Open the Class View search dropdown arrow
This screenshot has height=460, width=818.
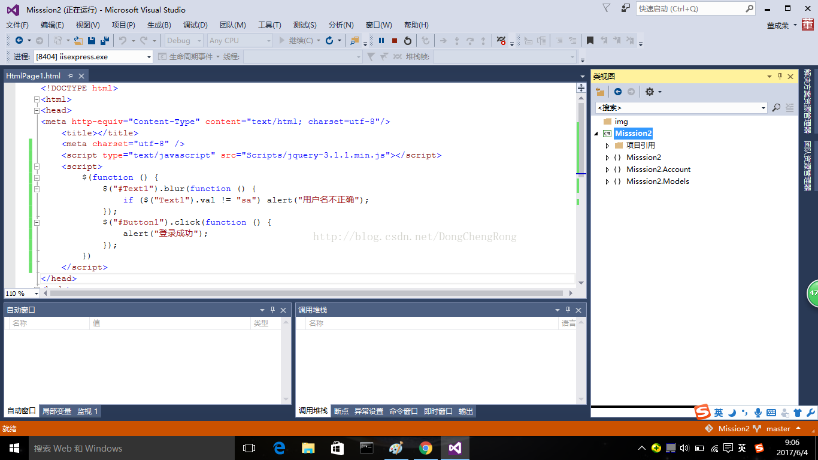point(763,108)
